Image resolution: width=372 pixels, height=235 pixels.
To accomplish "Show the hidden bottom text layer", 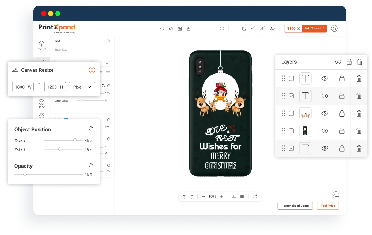I will tap(325, 148).
